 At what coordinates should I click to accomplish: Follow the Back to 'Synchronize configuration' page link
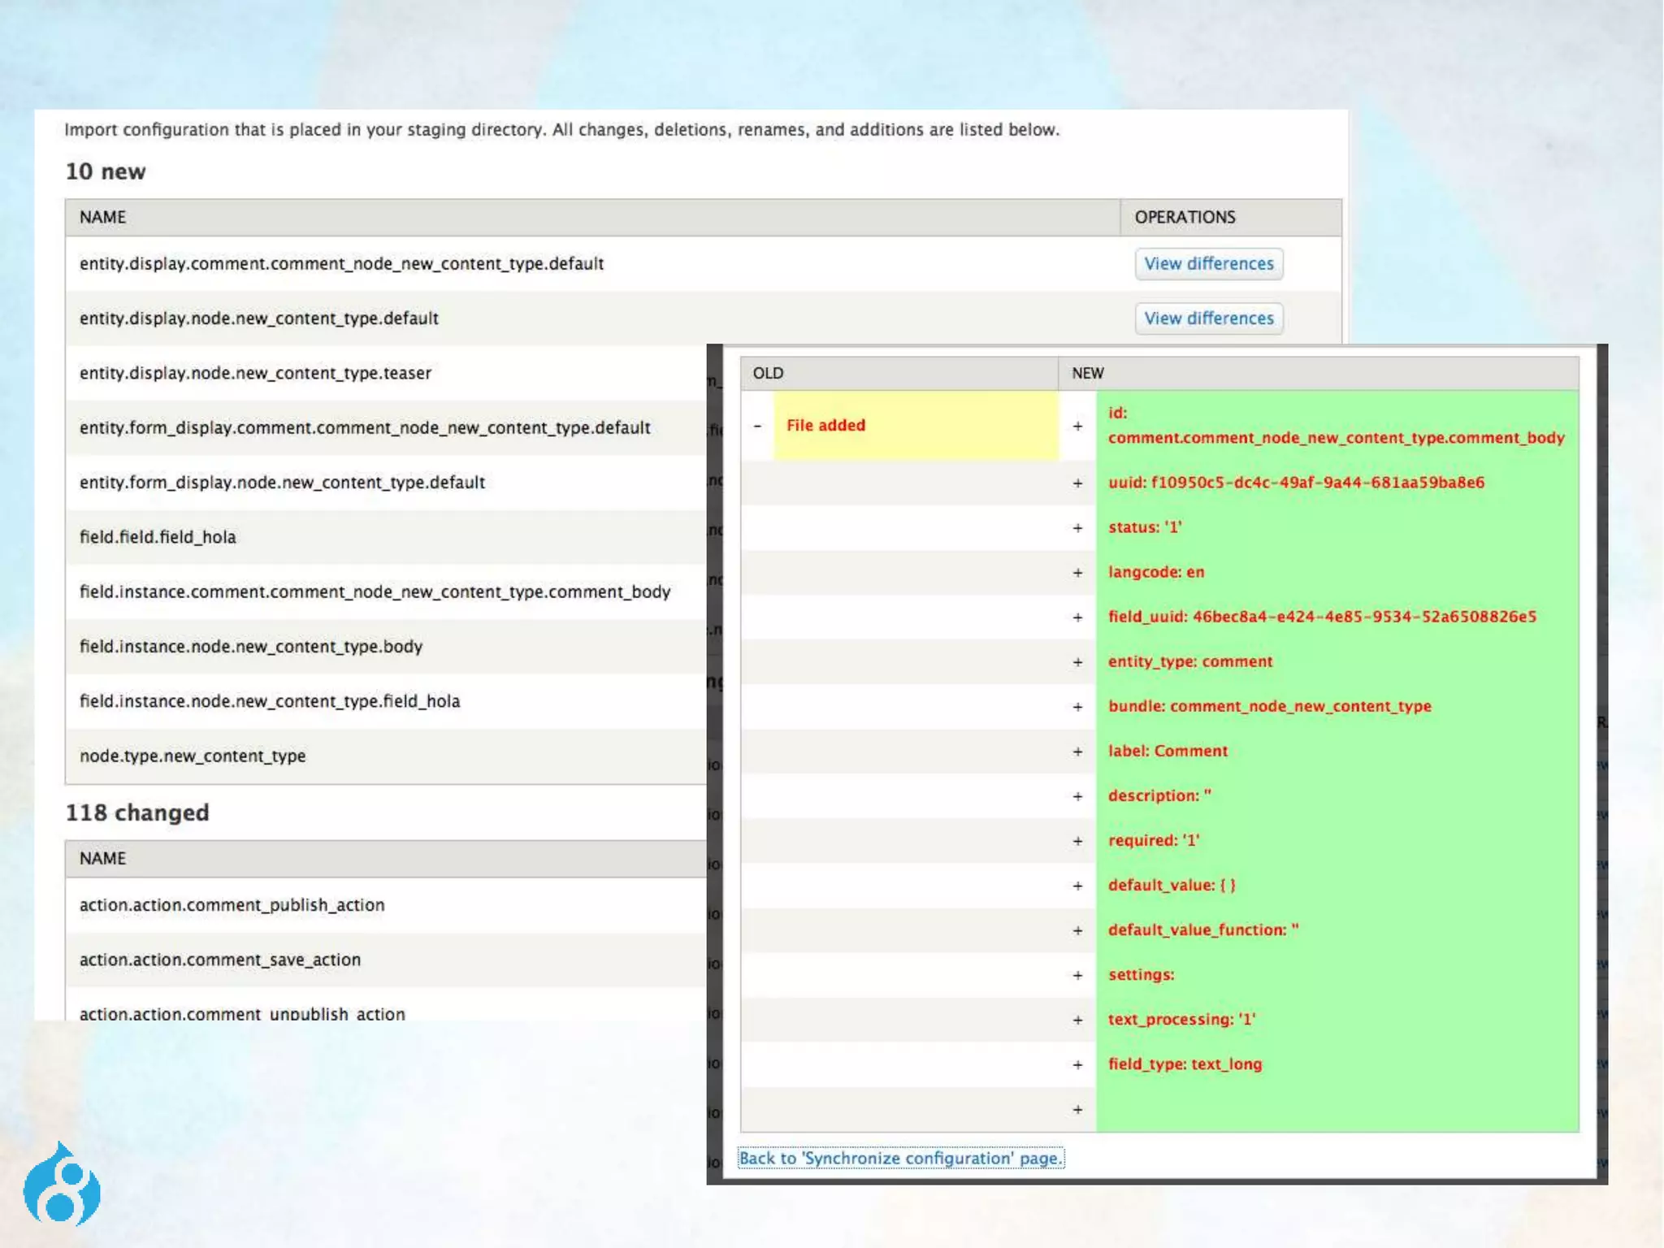tap(900, 1158)
